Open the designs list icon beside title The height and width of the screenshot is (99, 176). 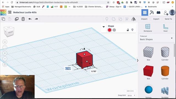[10, 12]
